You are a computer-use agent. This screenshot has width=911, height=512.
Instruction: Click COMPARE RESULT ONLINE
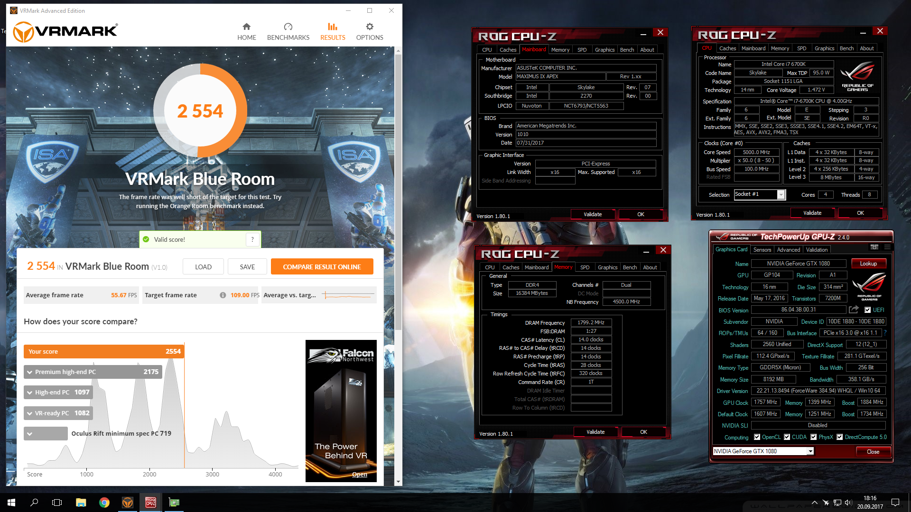(322, 267)
